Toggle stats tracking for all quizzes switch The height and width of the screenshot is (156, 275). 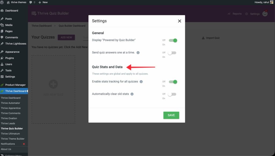173,82
